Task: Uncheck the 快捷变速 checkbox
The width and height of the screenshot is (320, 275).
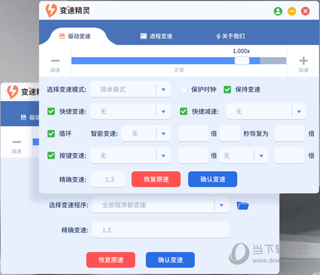Action: click(x=51, y=112)
